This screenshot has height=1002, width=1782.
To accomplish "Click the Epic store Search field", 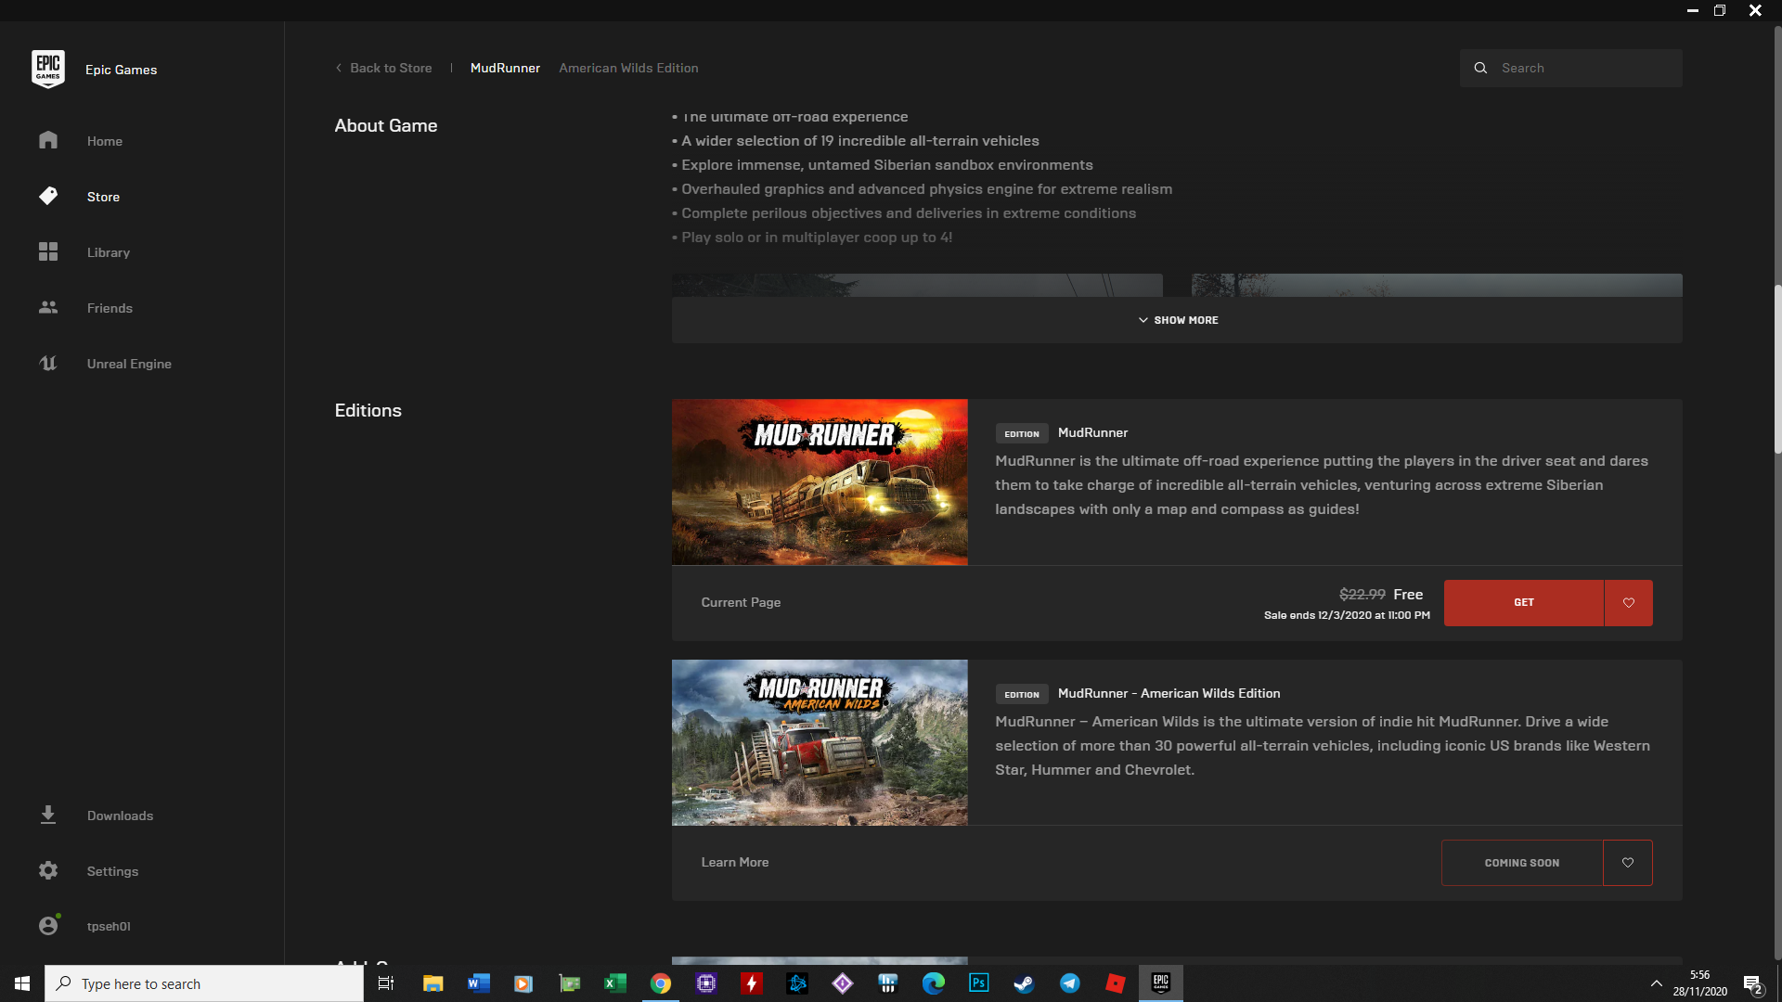I will pyautogui.click(x=1570, y=68).
